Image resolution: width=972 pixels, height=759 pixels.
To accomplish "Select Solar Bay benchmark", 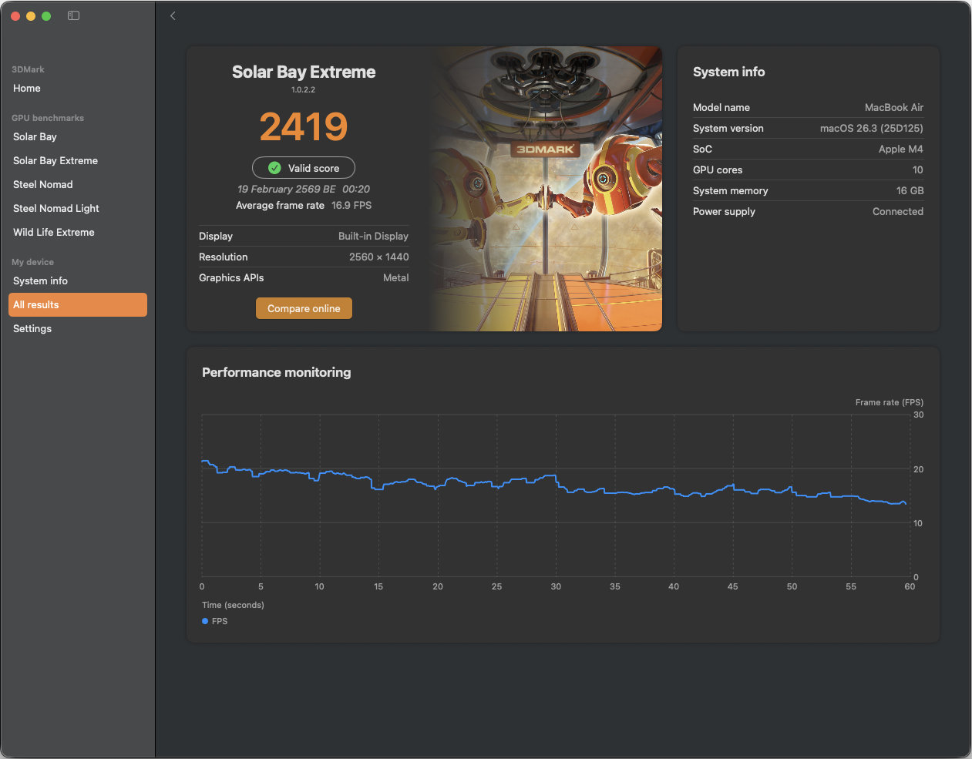I will [35, 137].
